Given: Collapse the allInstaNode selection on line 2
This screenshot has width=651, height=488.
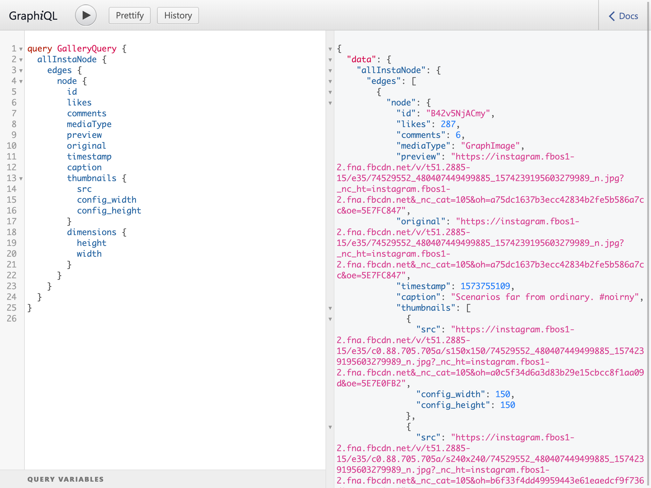Looking at the screenshot, I should tap(20, 59).
